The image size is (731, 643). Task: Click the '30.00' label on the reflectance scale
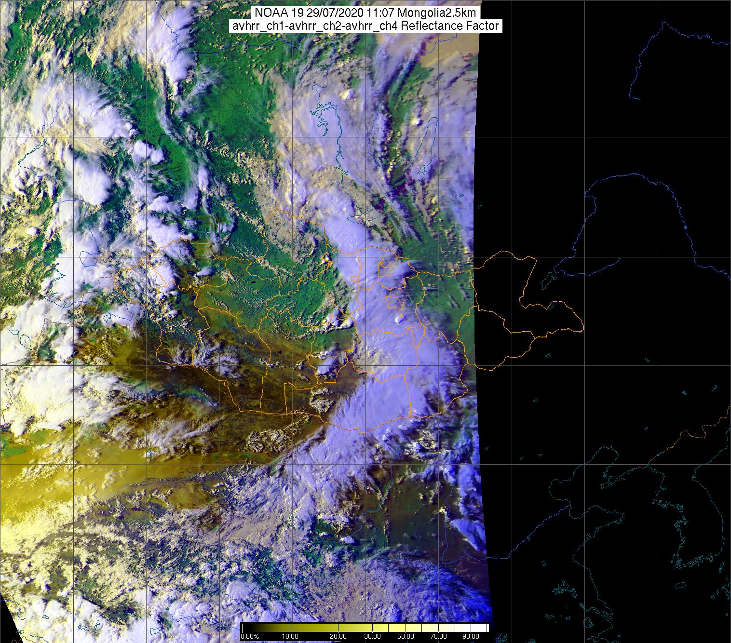[373, 637]
